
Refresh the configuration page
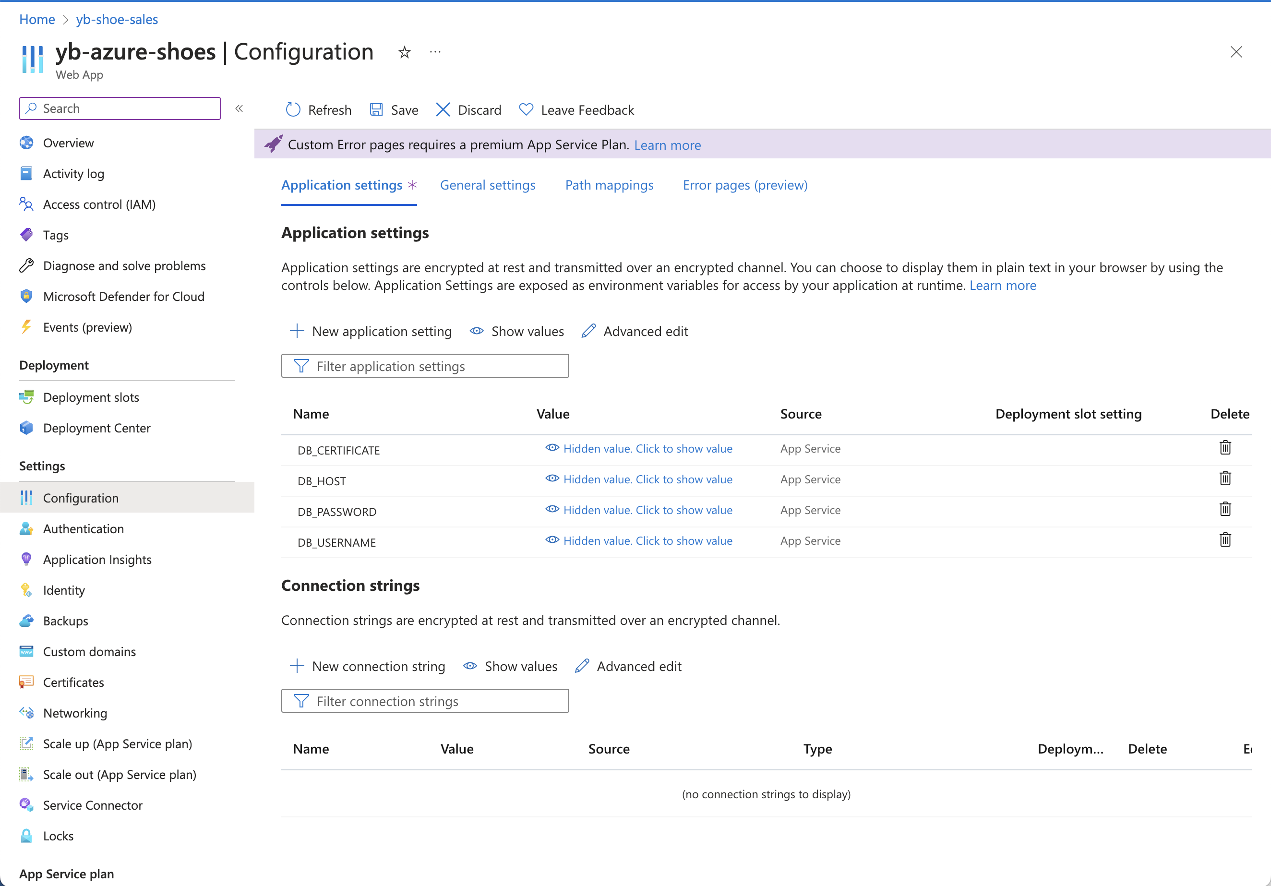[x=318, y=109]
